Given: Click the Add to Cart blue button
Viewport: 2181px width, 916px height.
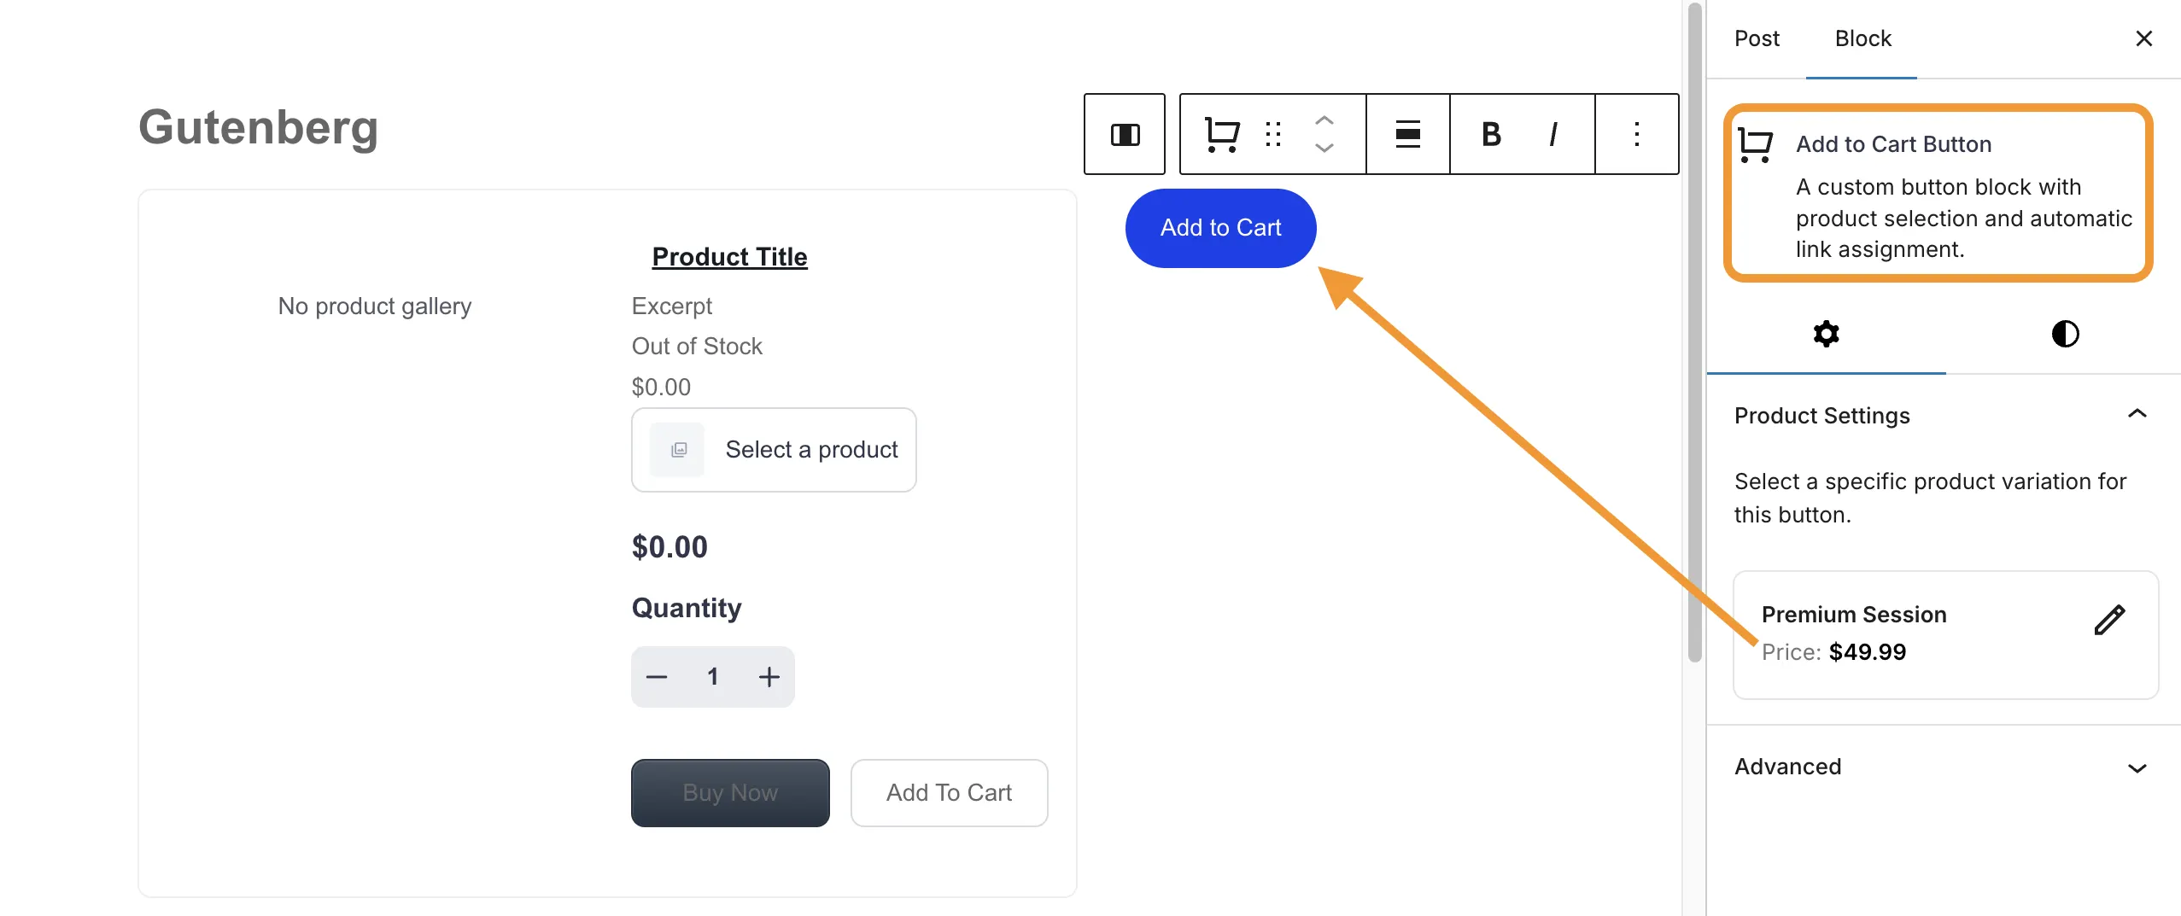Looking at the screenshot, I should pyautogui.click(x=1219, y=227).
